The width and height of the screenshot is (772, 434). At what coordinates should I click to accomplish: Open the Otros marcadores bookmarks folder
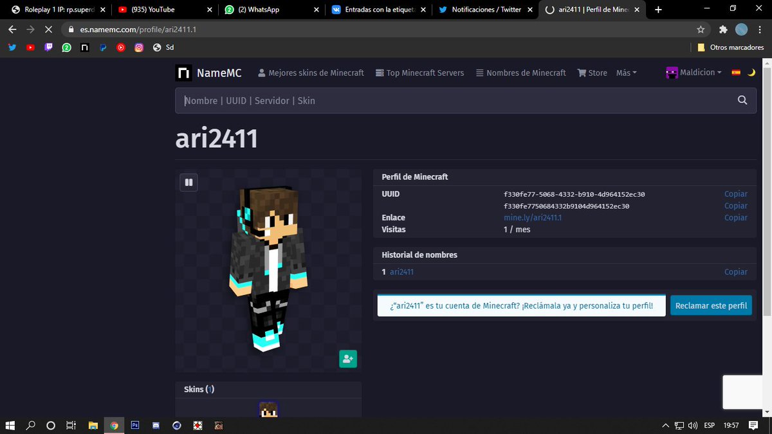(x=731, y=47)
